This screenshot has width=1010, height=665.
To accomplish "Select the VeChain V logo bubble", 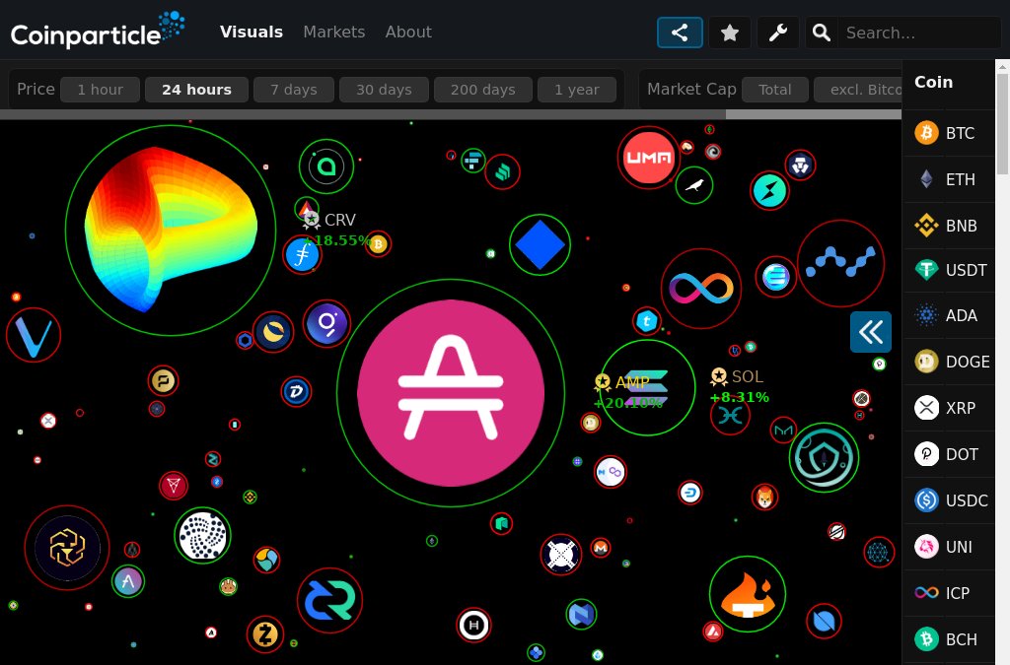I will pyautogui.click(x=34, y=335).
